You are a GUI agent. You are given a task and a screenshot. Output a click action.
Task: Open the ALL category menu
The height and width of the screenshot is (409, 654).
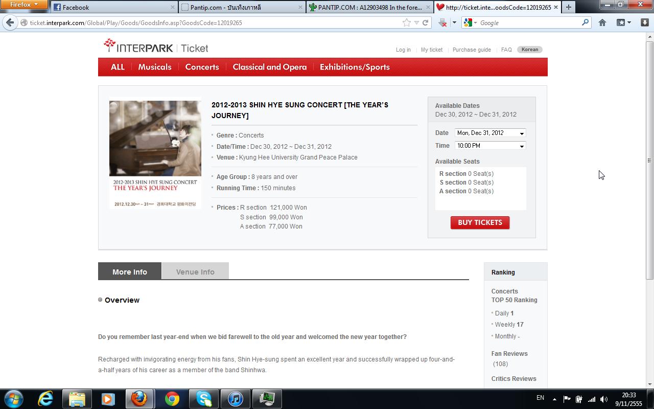118,67
